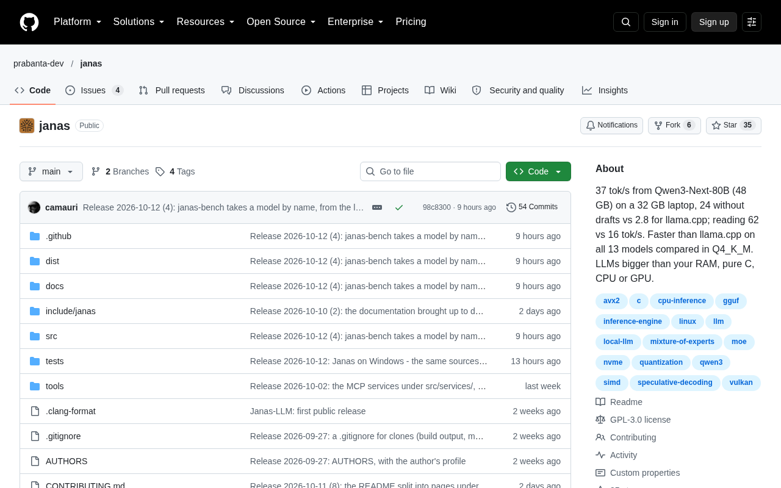Image resolution: width=781 pixels, height=488 pixels.
Task: Expand commit message ellipsis icon
Action: (377, 207)
